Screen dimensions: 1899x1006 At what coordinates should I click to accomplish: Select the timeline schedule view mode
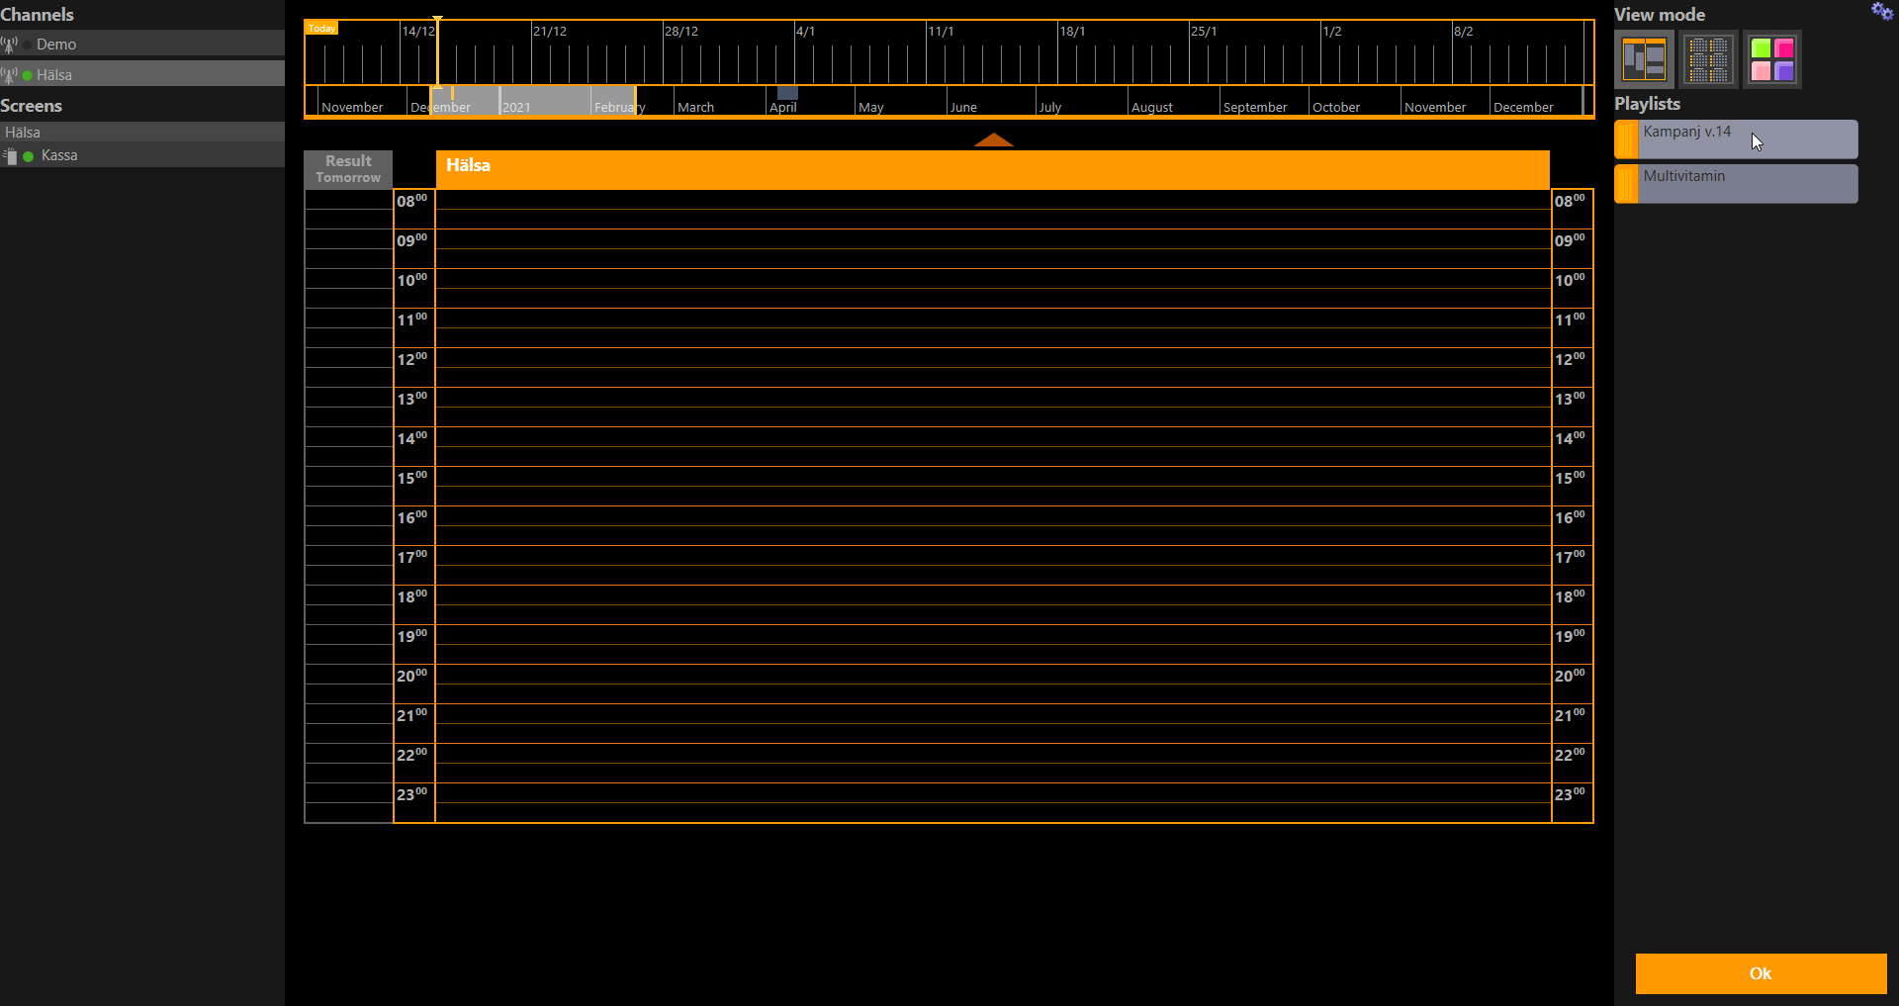pos(1644,59)
